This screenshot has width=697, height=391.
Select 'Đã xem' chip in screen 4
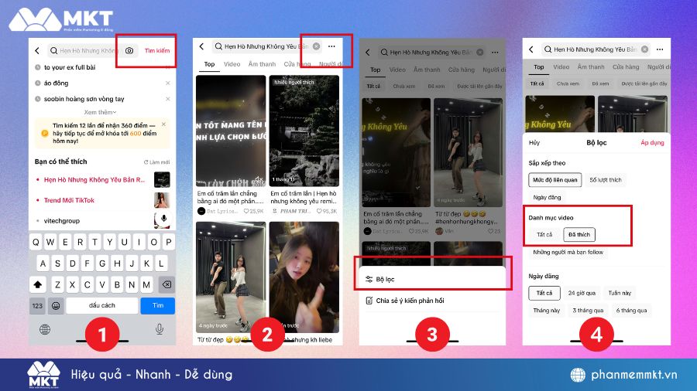tap(600, 83)
